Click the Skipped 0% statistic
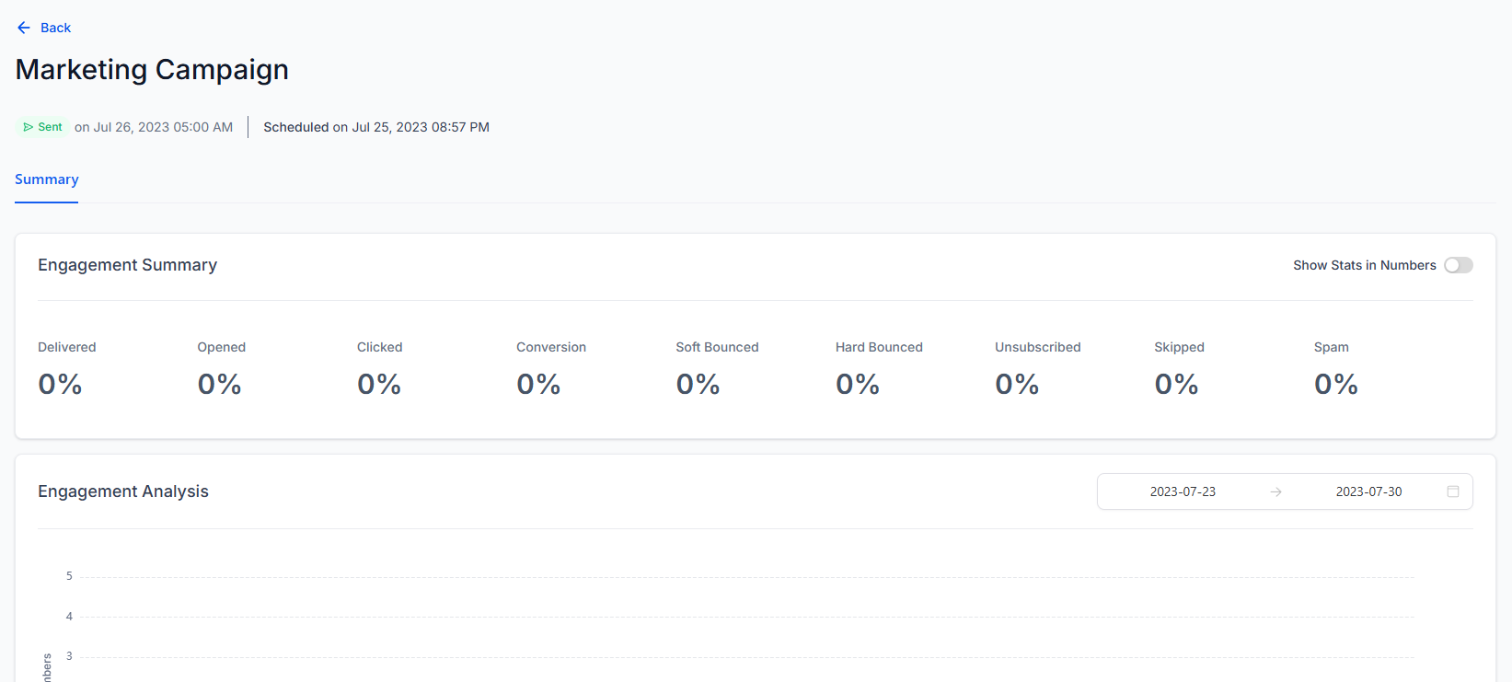 click(1176, 384)
